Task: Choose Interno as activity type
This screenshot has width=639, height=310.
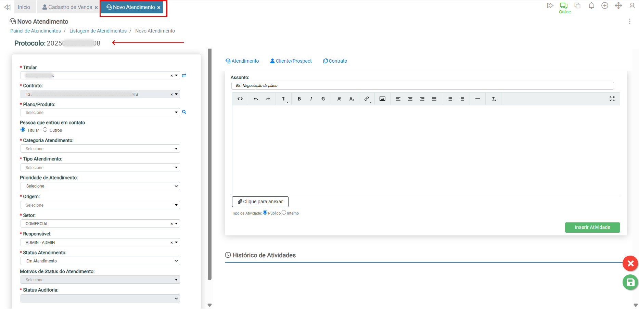Action: pos(284,212)
